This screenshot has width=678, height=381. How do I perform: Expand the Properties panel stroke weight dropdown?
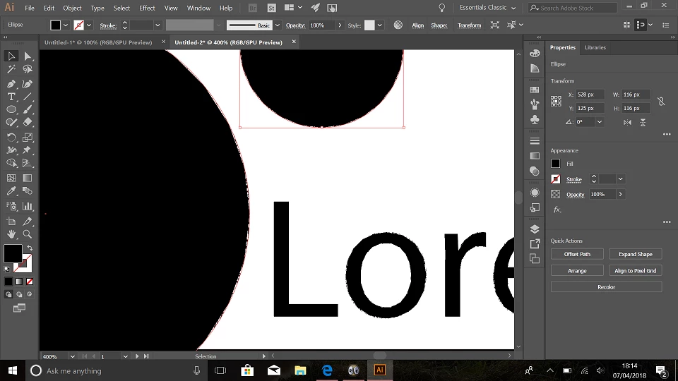tap(621, 179)
